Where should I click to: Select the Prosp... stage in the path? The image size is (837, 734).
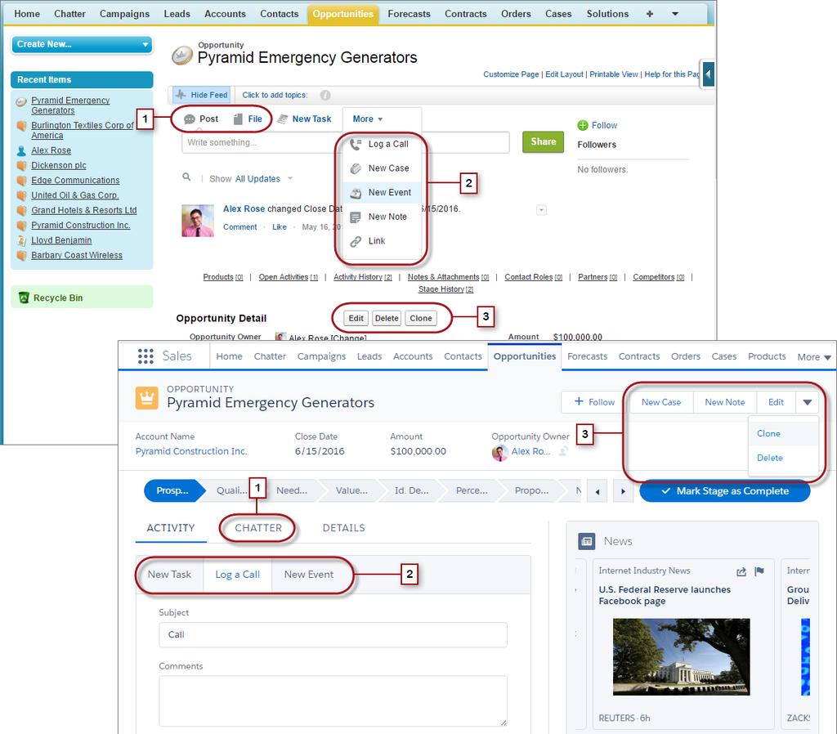(173, 490)
